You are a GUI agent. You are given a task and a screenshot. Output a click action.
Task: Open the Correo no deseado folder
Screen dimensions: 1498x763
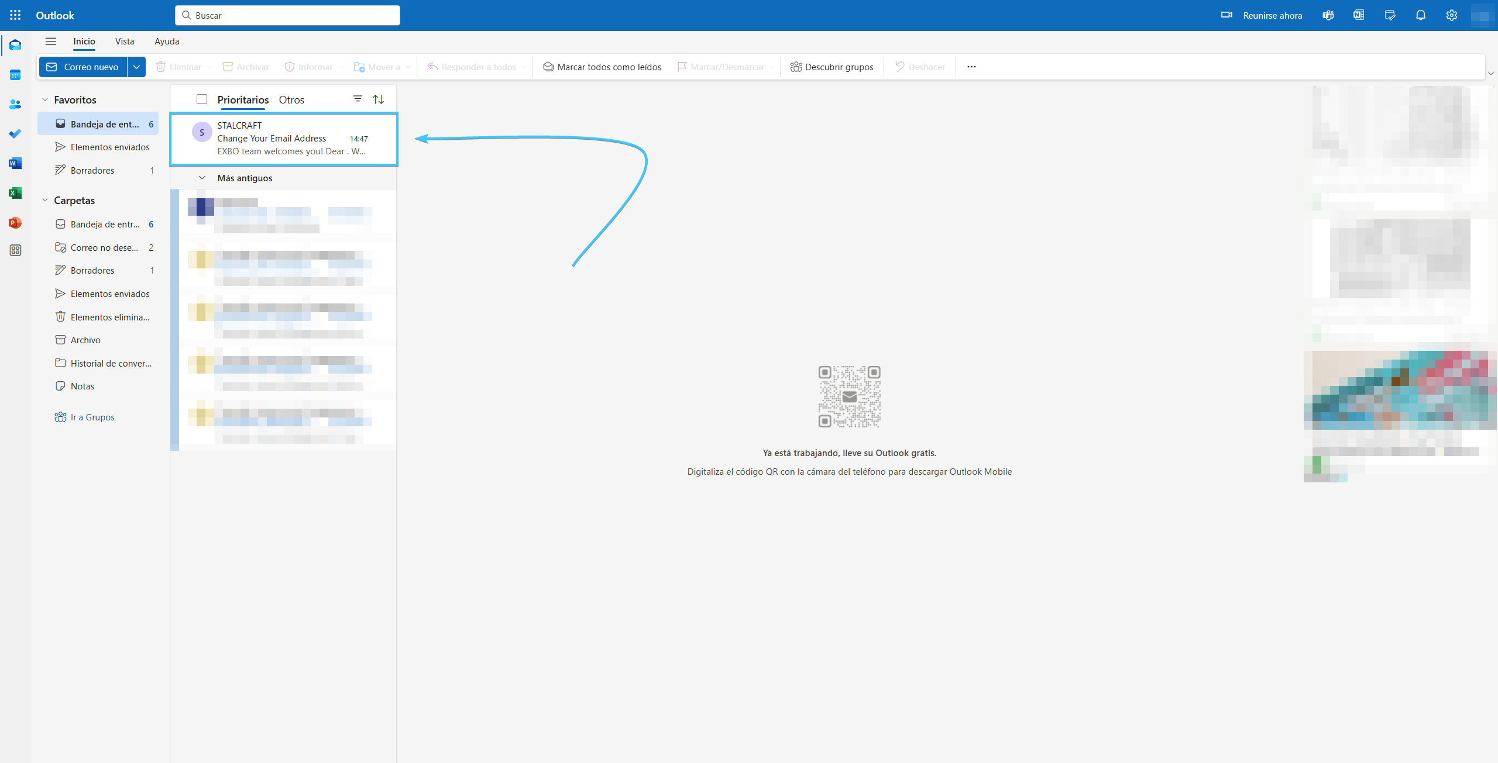click(x=104, y=247)
